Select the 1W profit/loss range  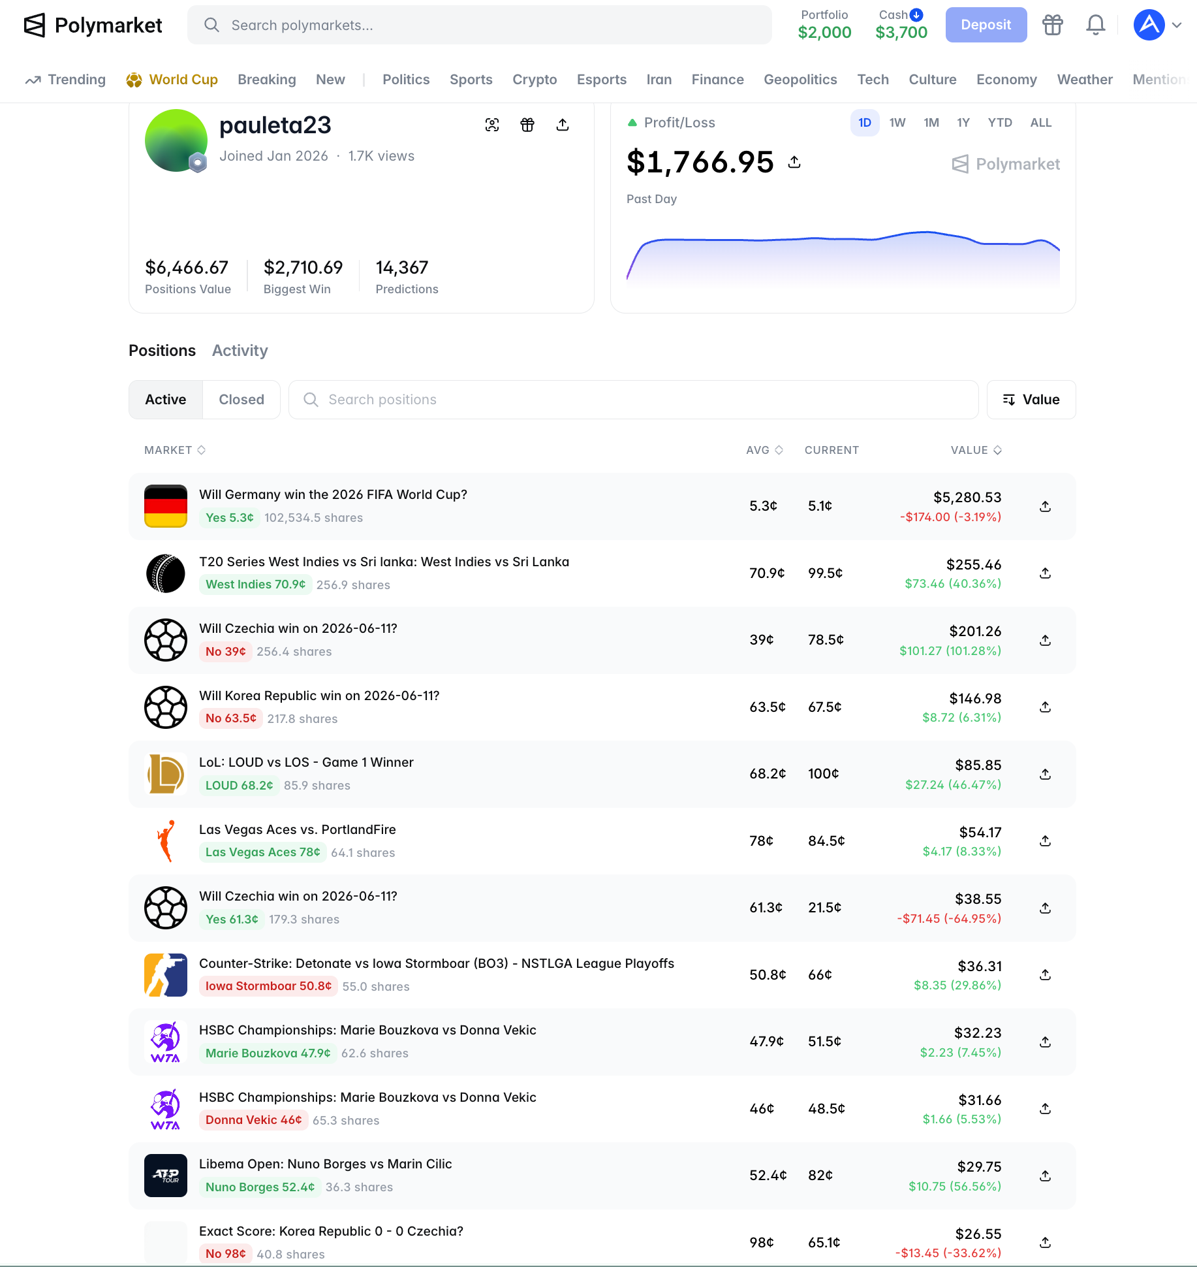[897, 123]
